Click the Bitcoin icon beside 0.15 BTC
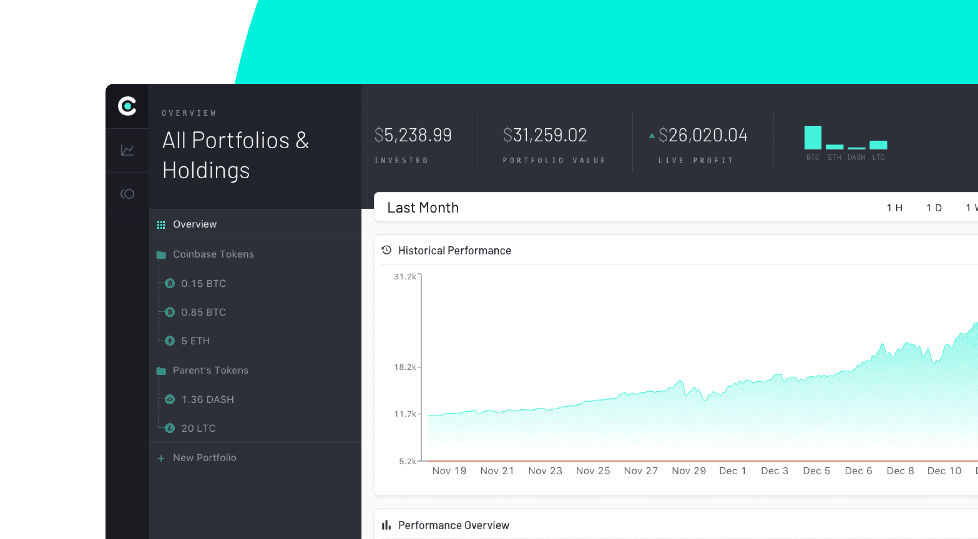Image resolution: width=978 pixels, height=539 pixels. 170,283
